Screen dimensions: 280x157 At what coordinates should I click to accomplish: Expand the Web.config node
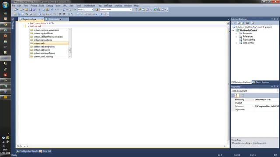236,43
